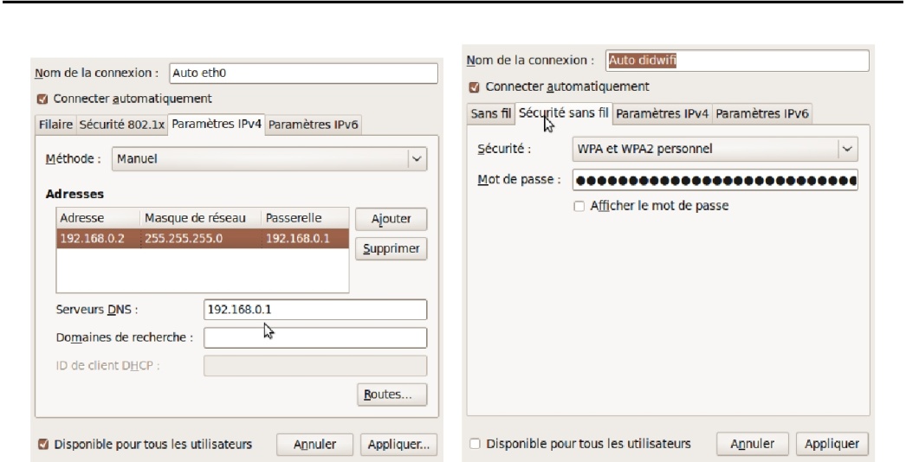Image resolution: width=906 pixels, height=462 pixels.
Task: Click the Ajouter button
Action: coord(391,220)
